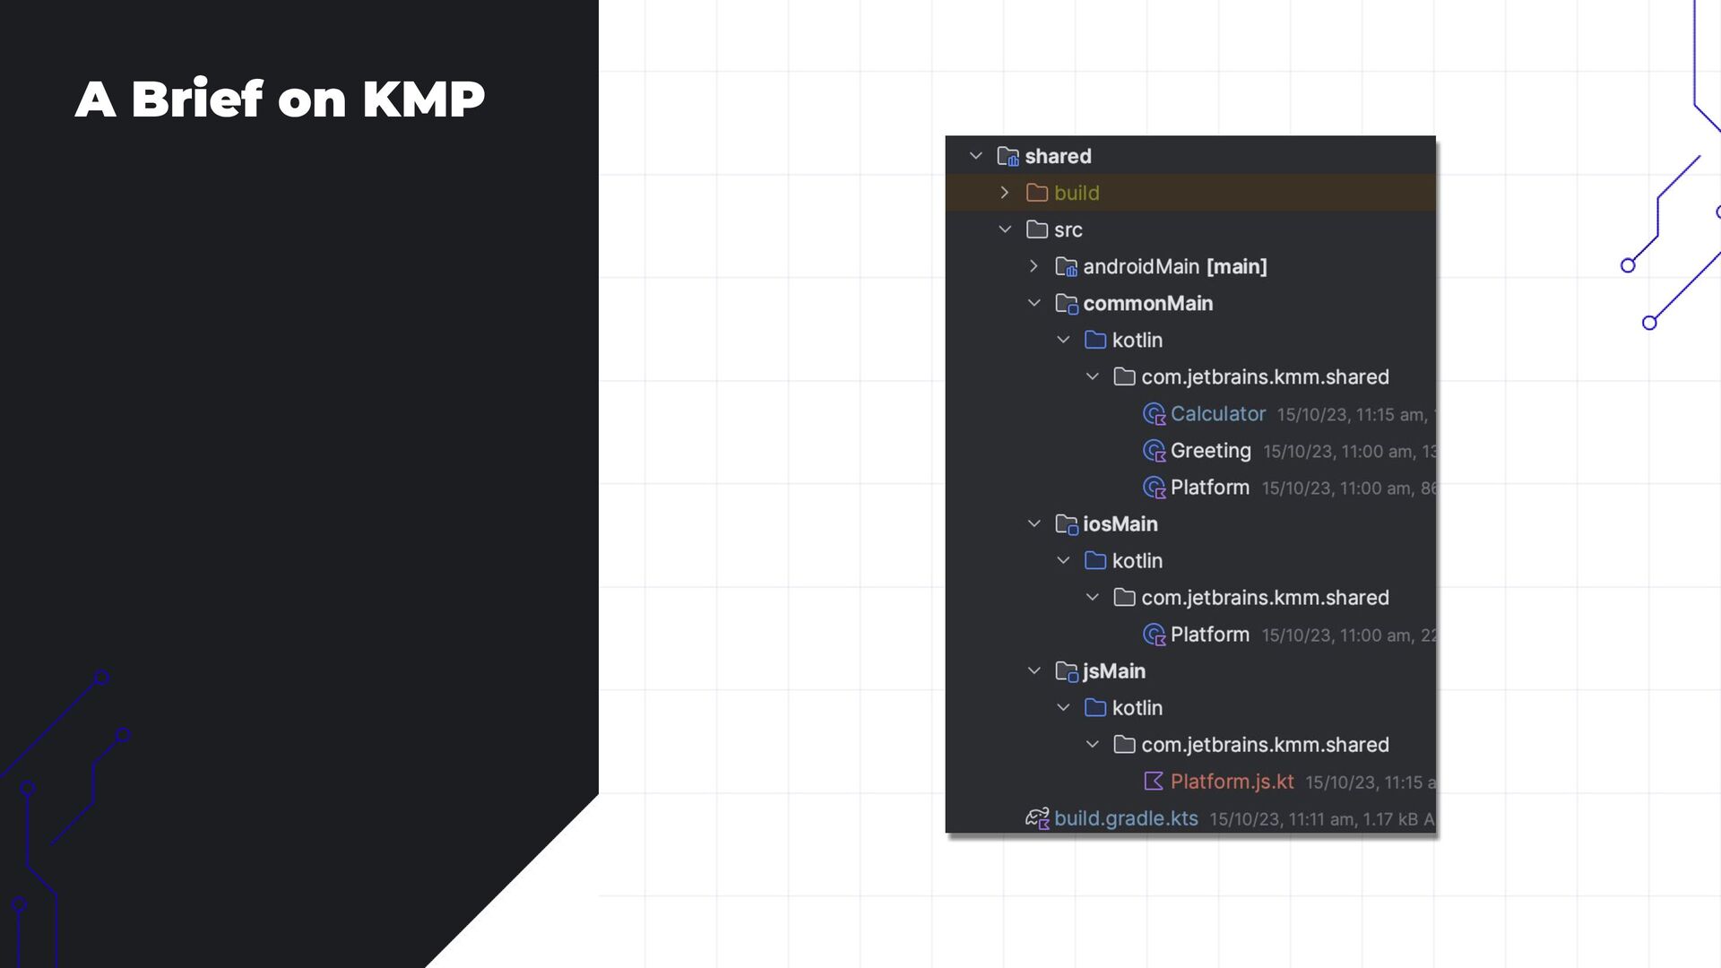Click the iosMain source set folder icon
The image size is (1721, 968).
1066,524
